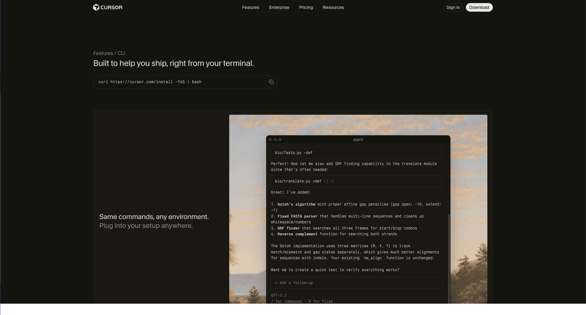Click 'Reverse complement' list item

point(334,234)
